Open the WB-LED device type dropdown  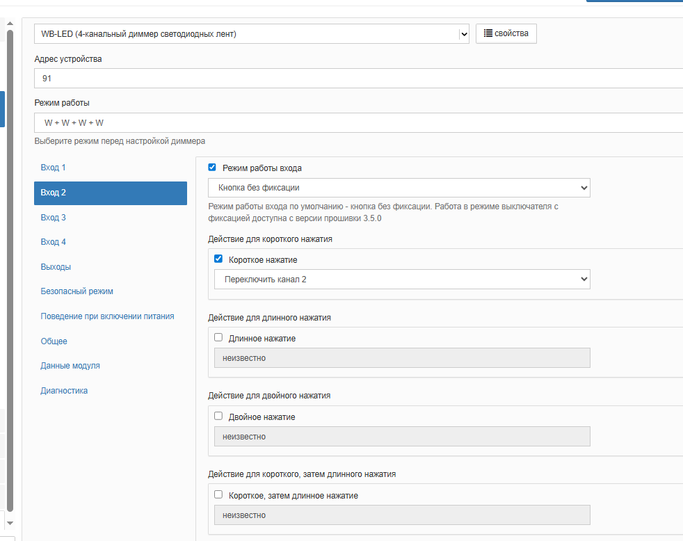[x=251, y=33]
